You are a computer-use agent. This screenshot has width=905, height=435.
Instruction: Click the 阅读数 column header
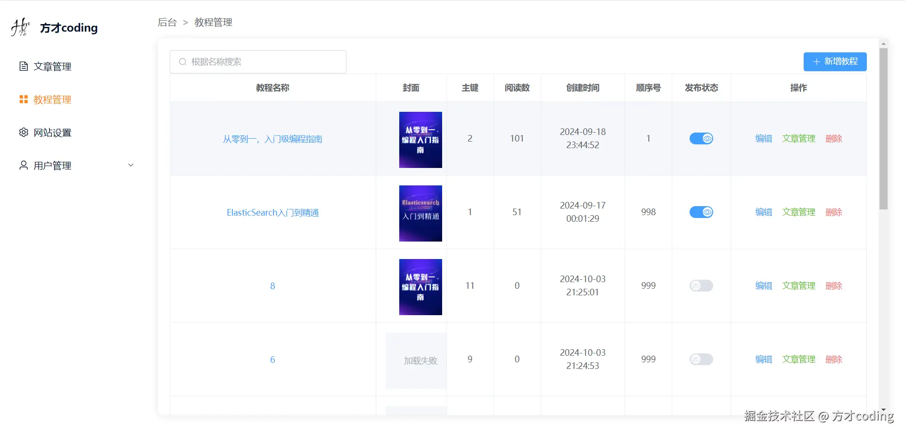tap(517, 88)
